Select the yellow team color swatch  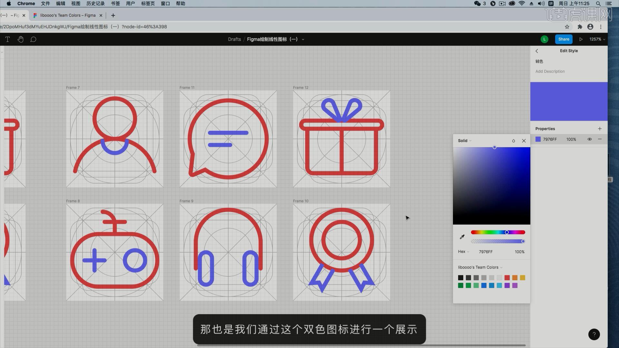pyautogui.click(x=523, y=278)
